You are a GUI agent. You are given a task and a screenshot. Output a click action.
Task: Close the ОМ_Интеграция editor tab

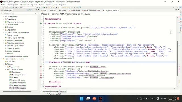[119, 10]
